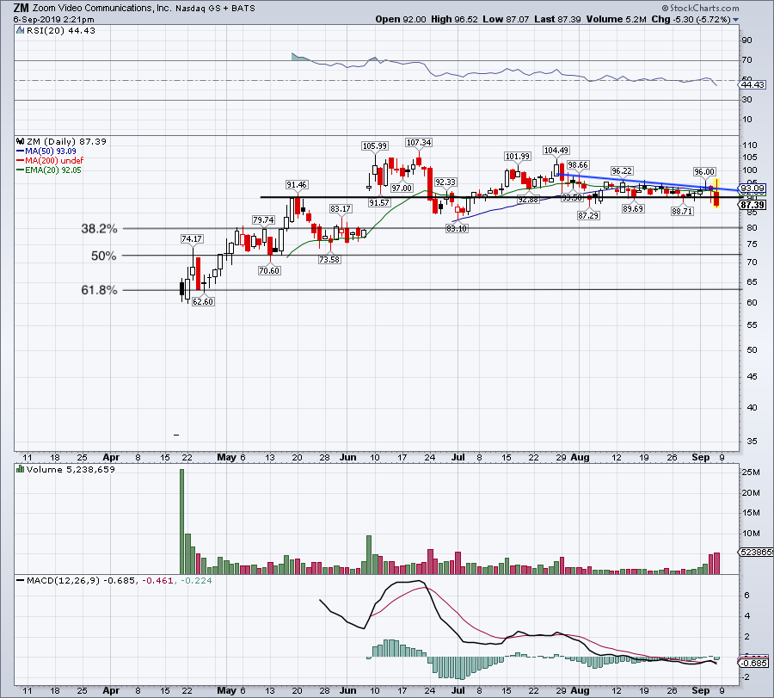Click the ZM ticker symbol title

pos(21,8)
